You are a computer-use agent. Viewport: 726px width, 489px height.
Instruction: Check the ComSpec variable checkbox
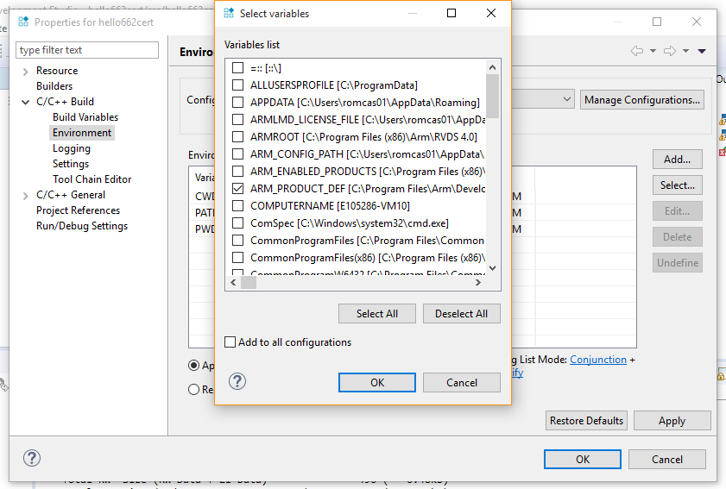coord(237,223)
